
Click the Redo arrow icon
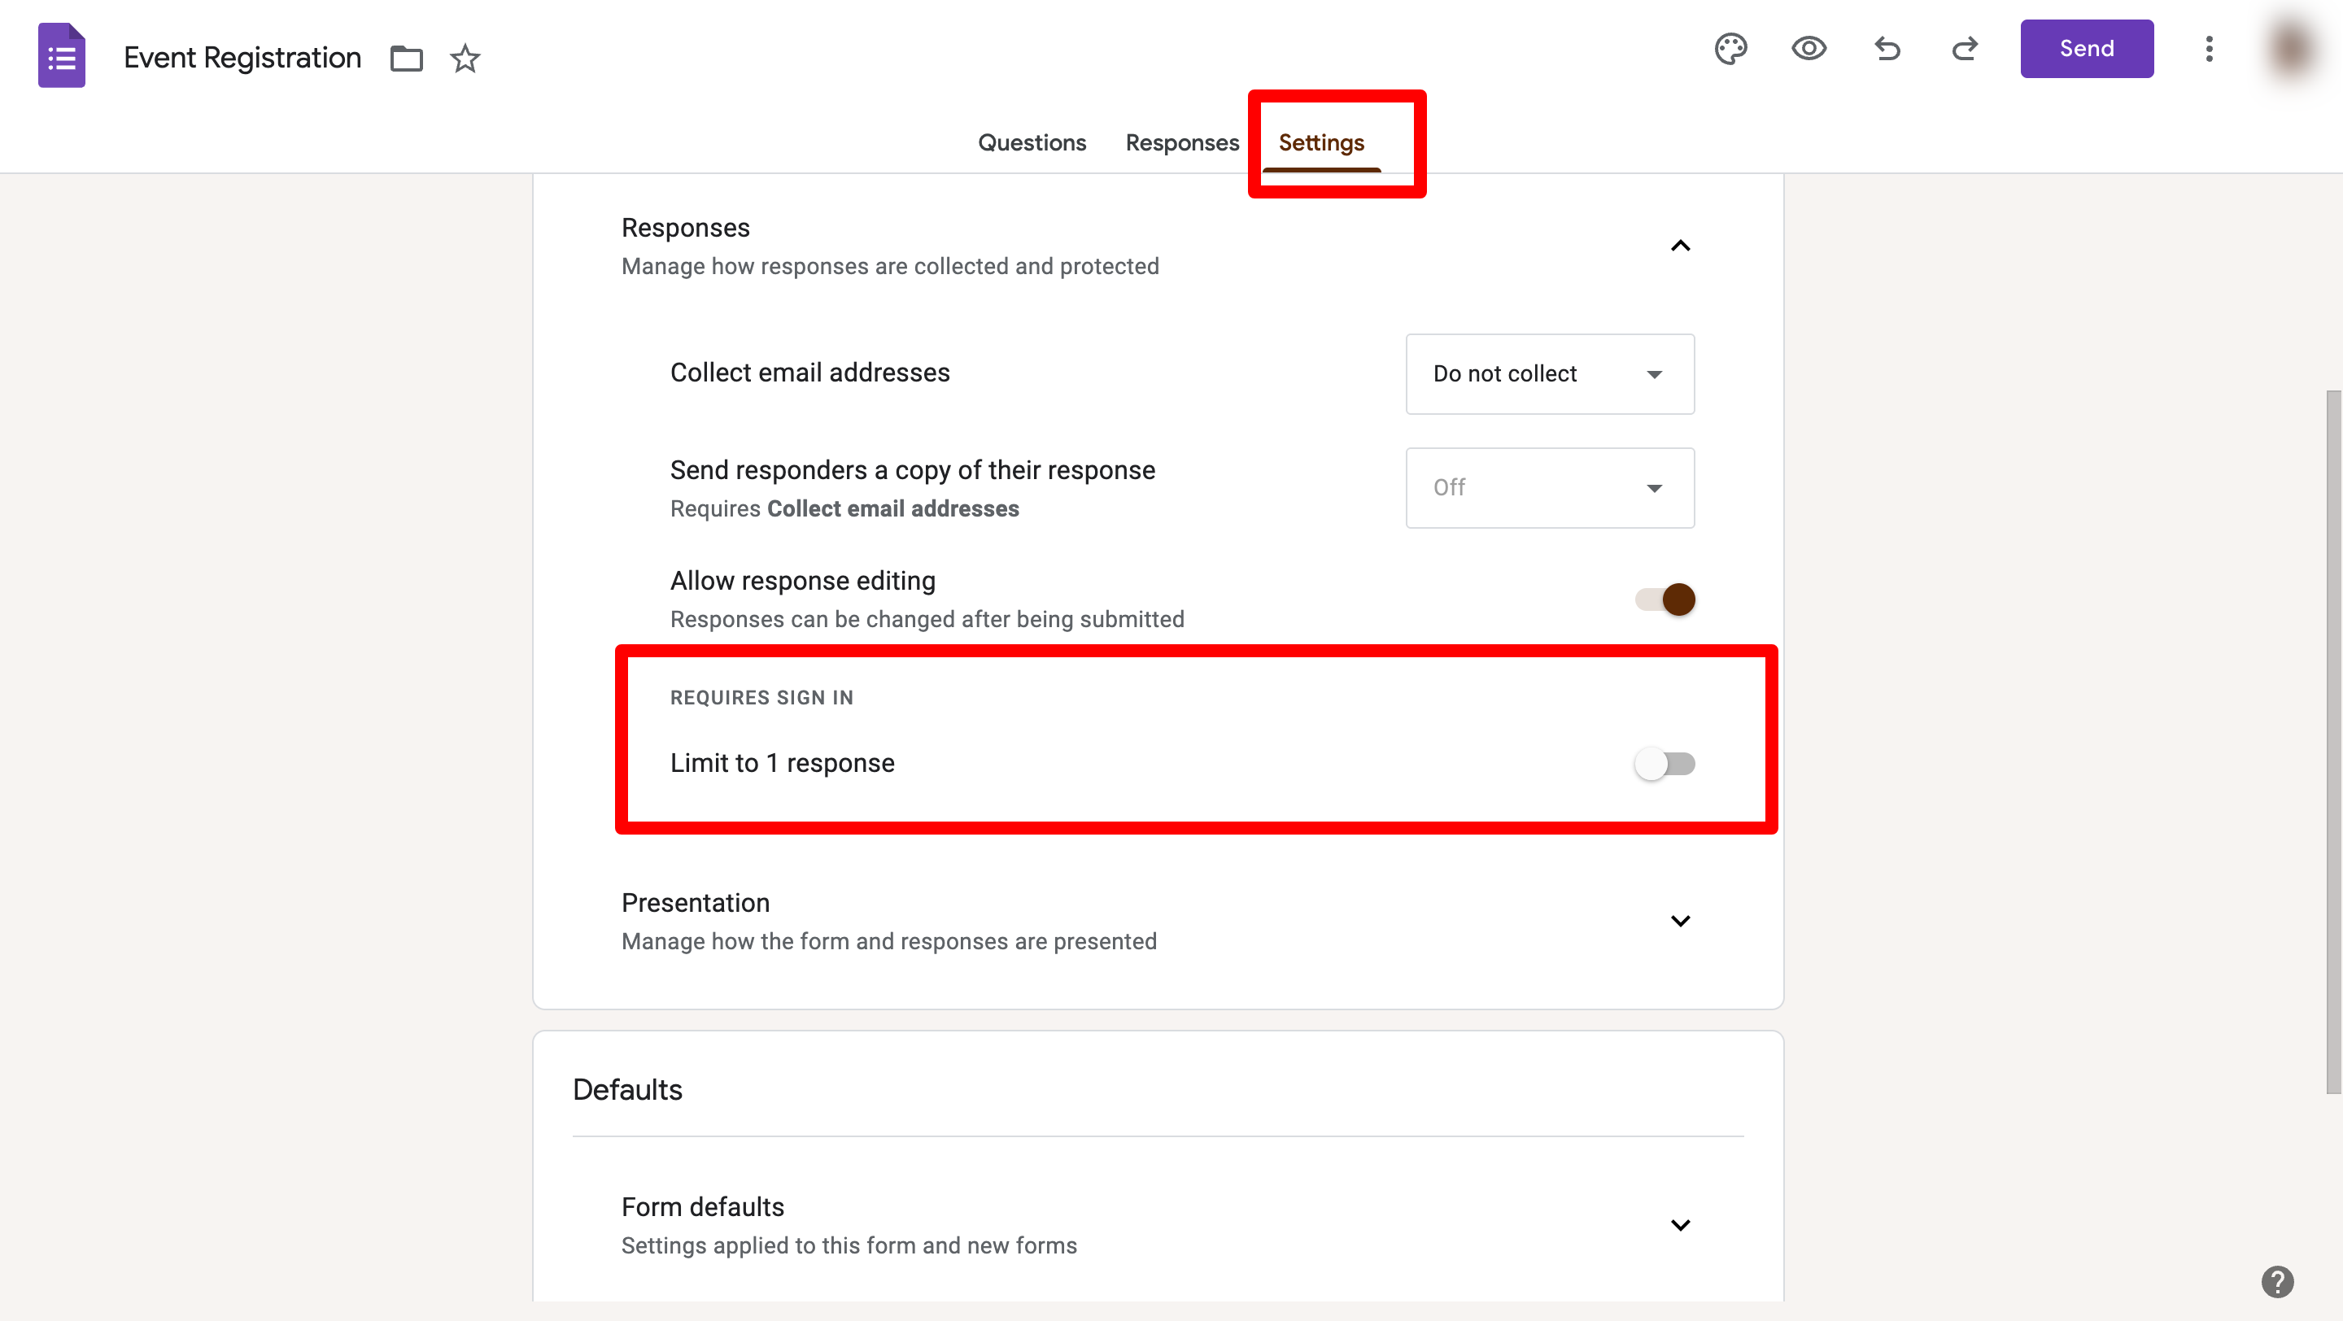[1965, 48]
